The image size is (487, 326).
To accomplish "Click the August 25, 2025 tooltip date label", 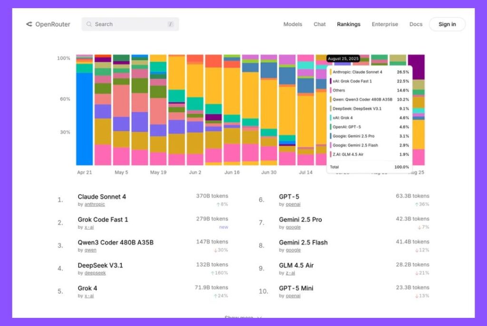I will coord(343,59).
